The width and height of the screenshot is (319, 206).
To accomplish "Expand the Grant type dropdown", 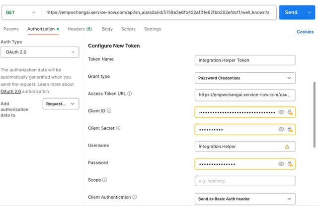I will pyautogui.click(x=245, y=78).
